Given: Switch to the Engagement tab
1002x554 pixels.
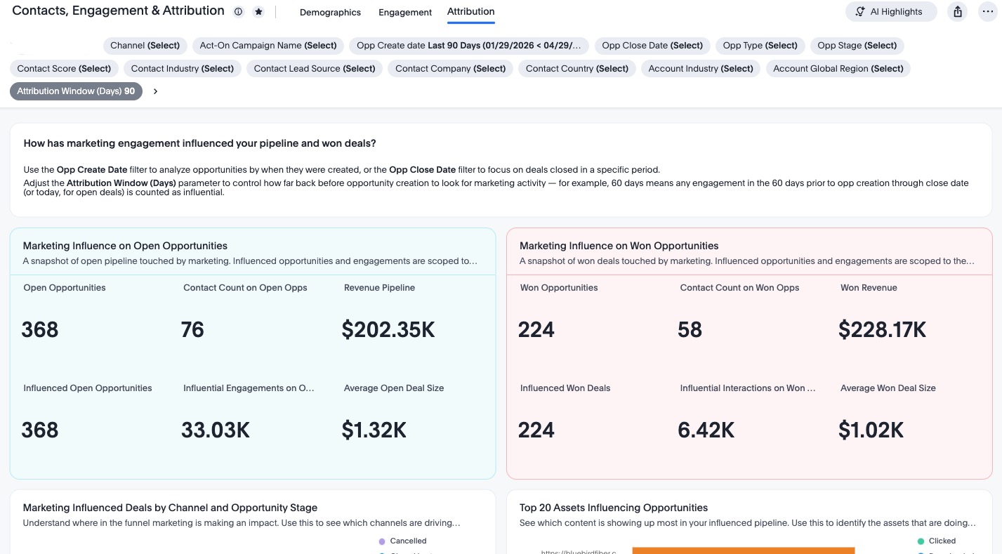Looking at the screenshot, I should pos(405,13).
